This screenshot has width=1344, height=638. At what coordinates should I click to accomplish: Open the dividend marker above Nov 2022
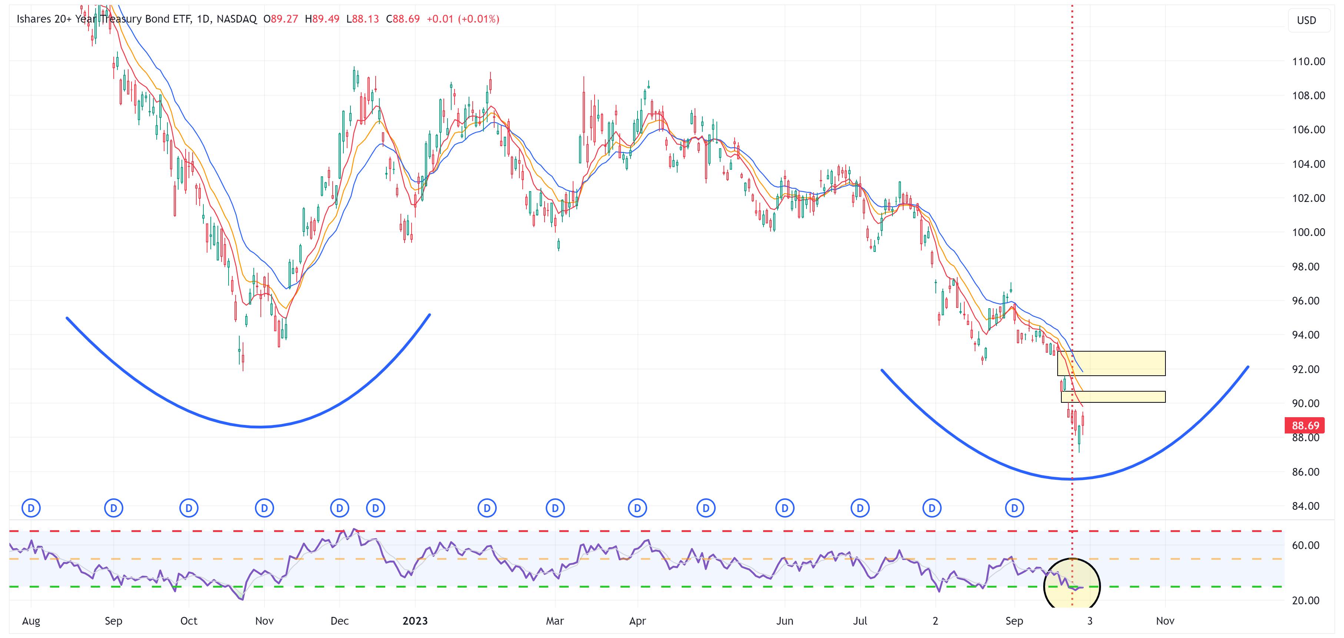264,507
